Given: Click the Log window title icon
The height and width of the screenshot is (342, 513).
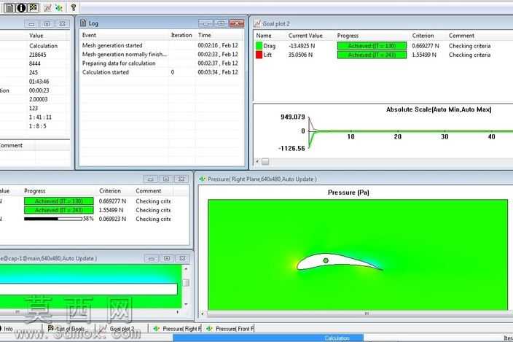Looking at the screenshot, I should (83, 23).
